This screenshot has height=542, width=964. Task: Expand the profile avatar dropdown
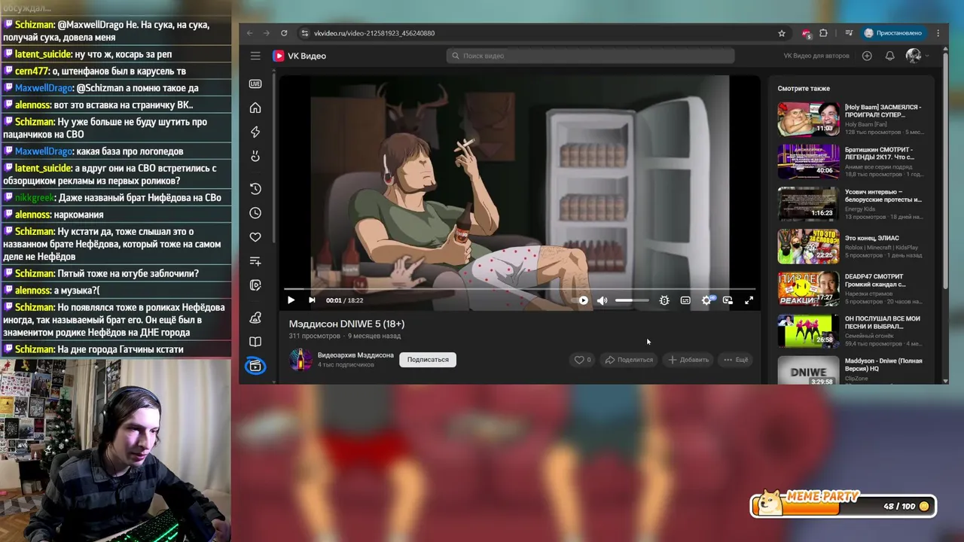[917, 56]
